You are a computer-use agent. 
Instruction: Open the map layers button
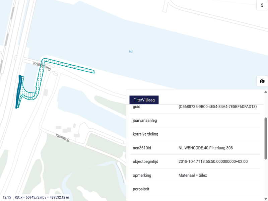[x=262, y=81]
